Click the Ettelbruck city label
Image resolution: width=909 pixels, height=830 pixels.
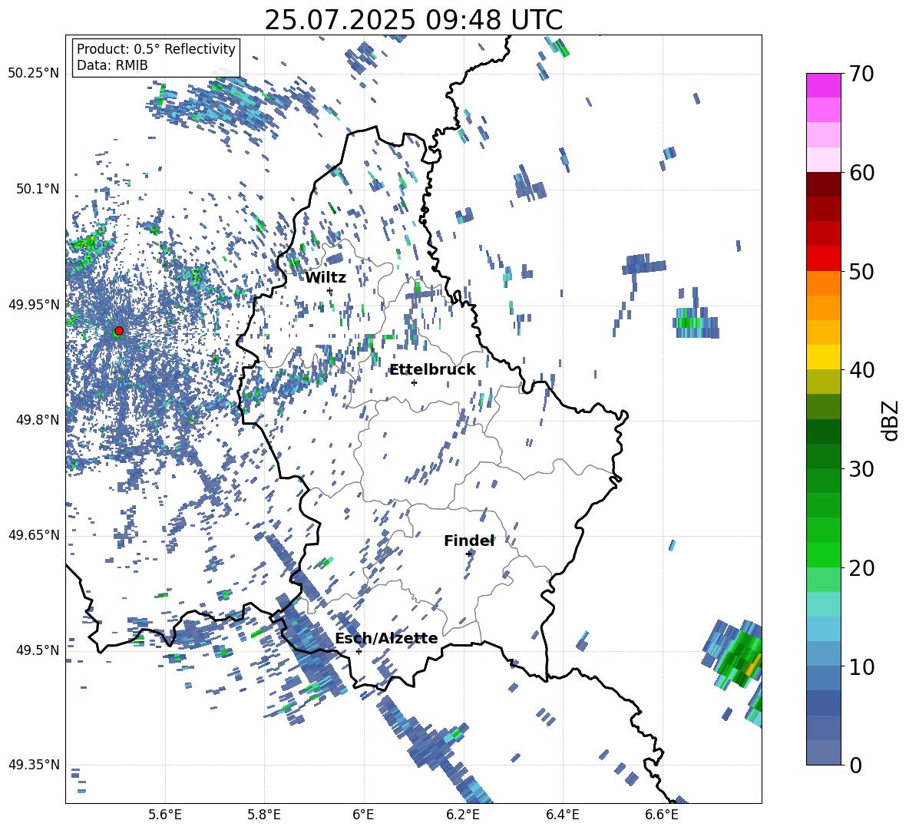pos(432,370)
